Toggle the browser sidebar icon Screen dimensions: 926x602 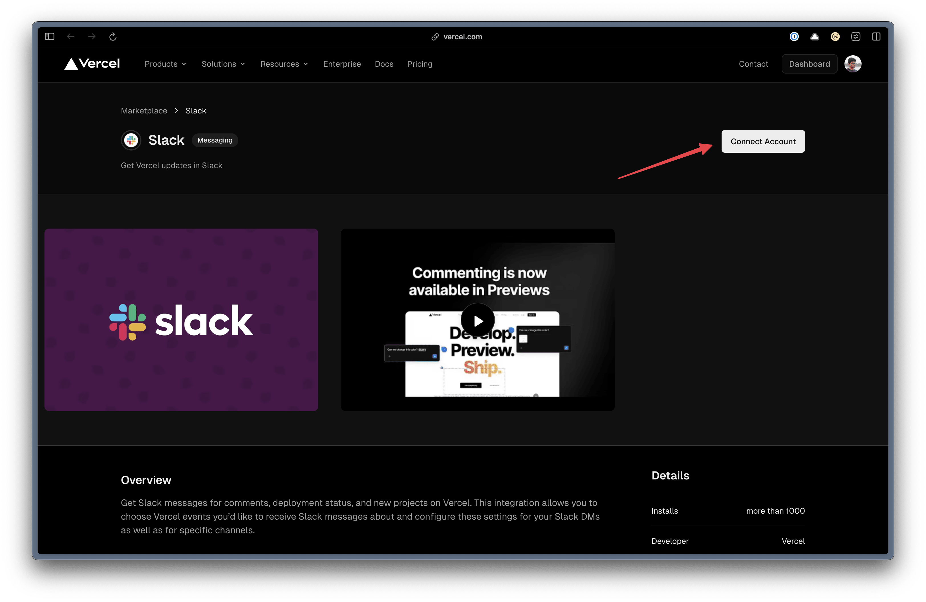(x=49, y=36)
